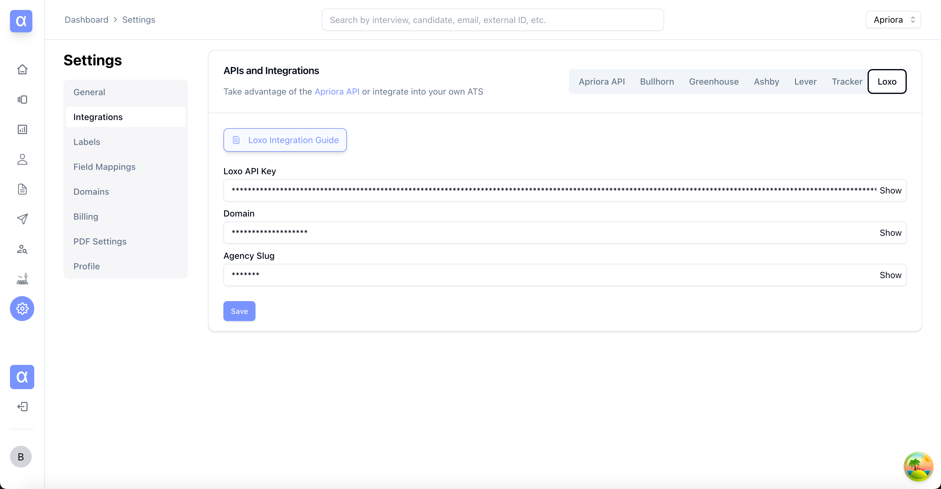Open the paper plane send icon
Image resolution: width=941 pixels, height=489 pixels.
coord(22,219)
